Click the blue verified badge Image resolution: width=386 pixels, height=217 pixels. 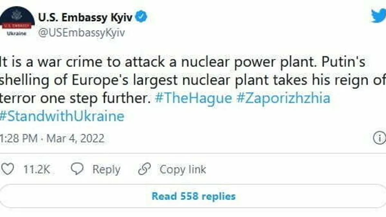point(142,17)
